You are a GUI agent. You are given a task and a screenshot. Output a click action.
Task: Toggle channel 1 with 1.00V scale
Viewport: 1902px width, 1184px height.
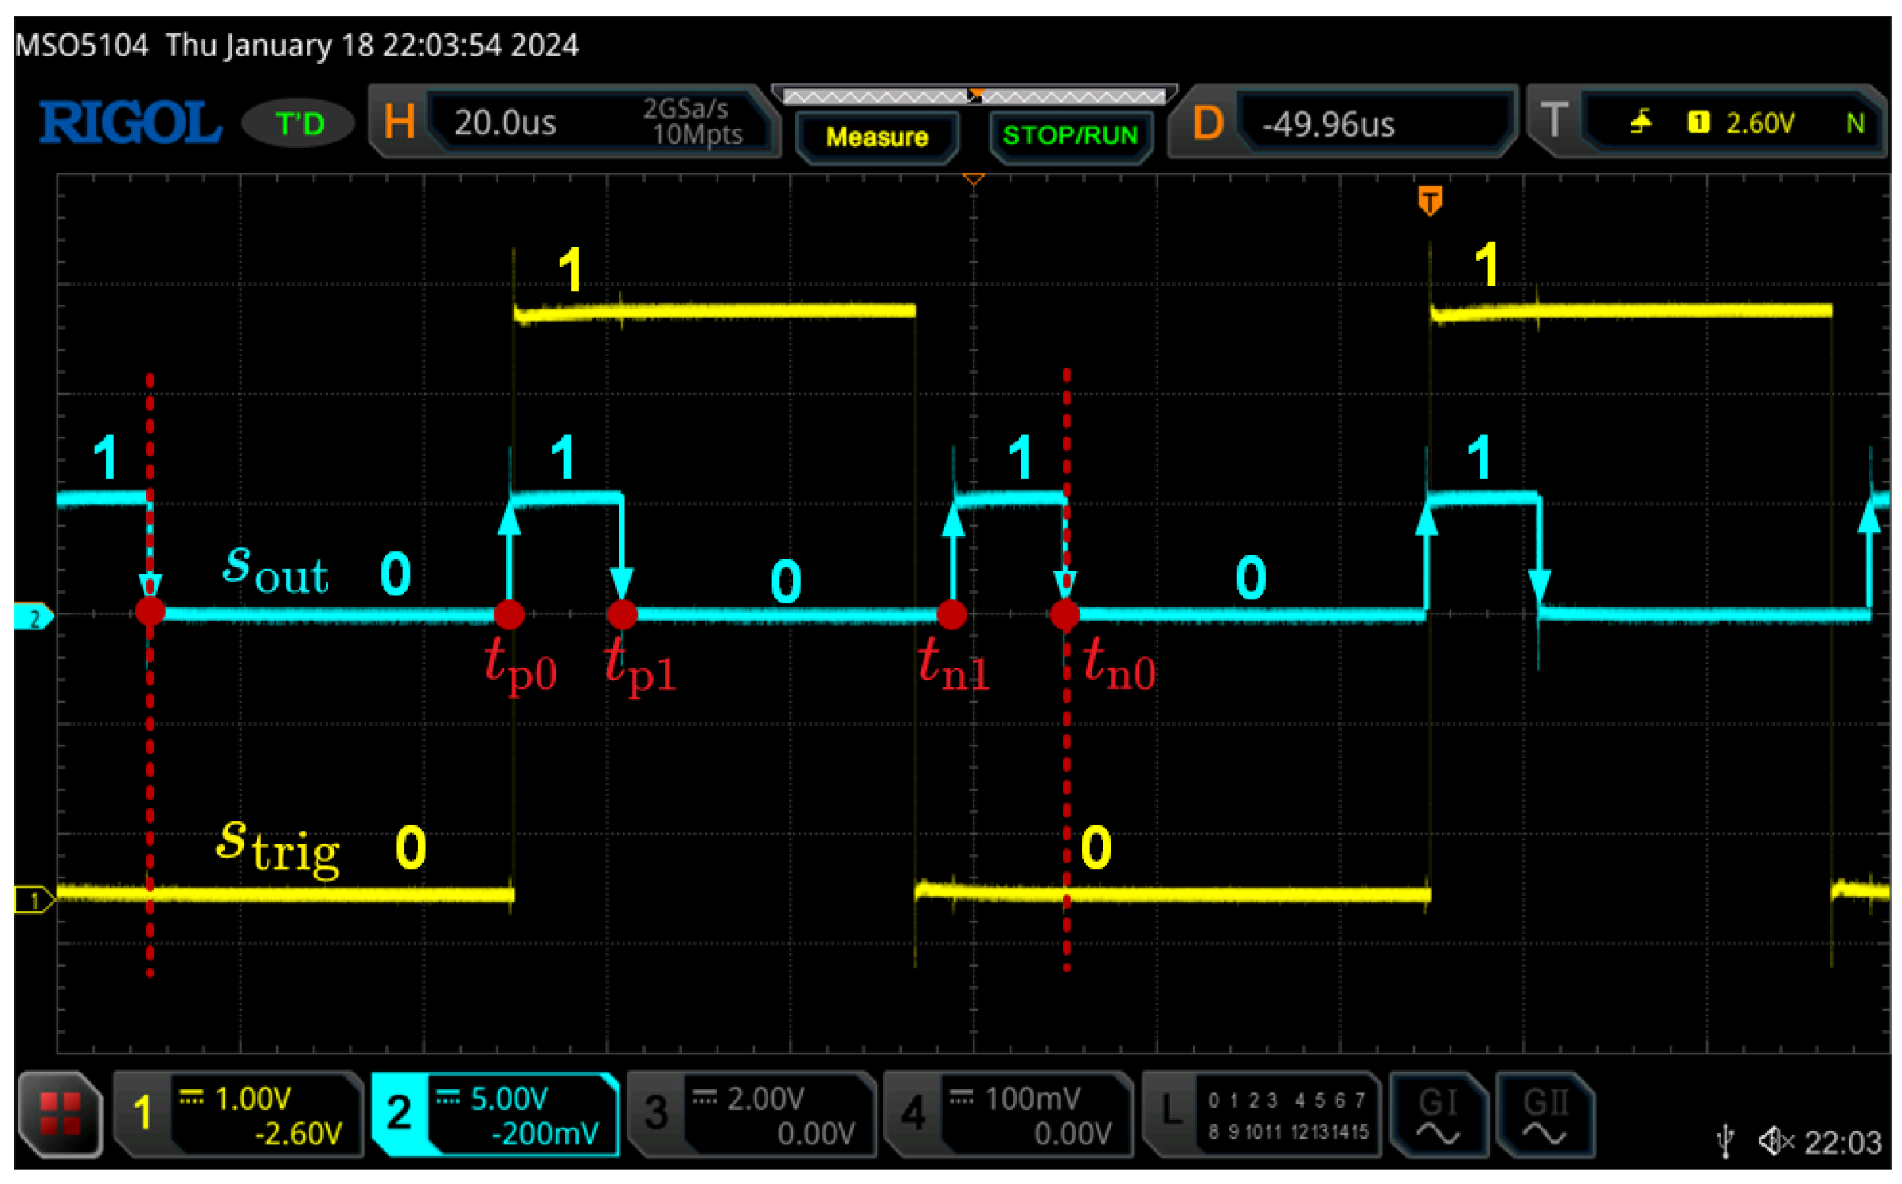(239, 1114)
